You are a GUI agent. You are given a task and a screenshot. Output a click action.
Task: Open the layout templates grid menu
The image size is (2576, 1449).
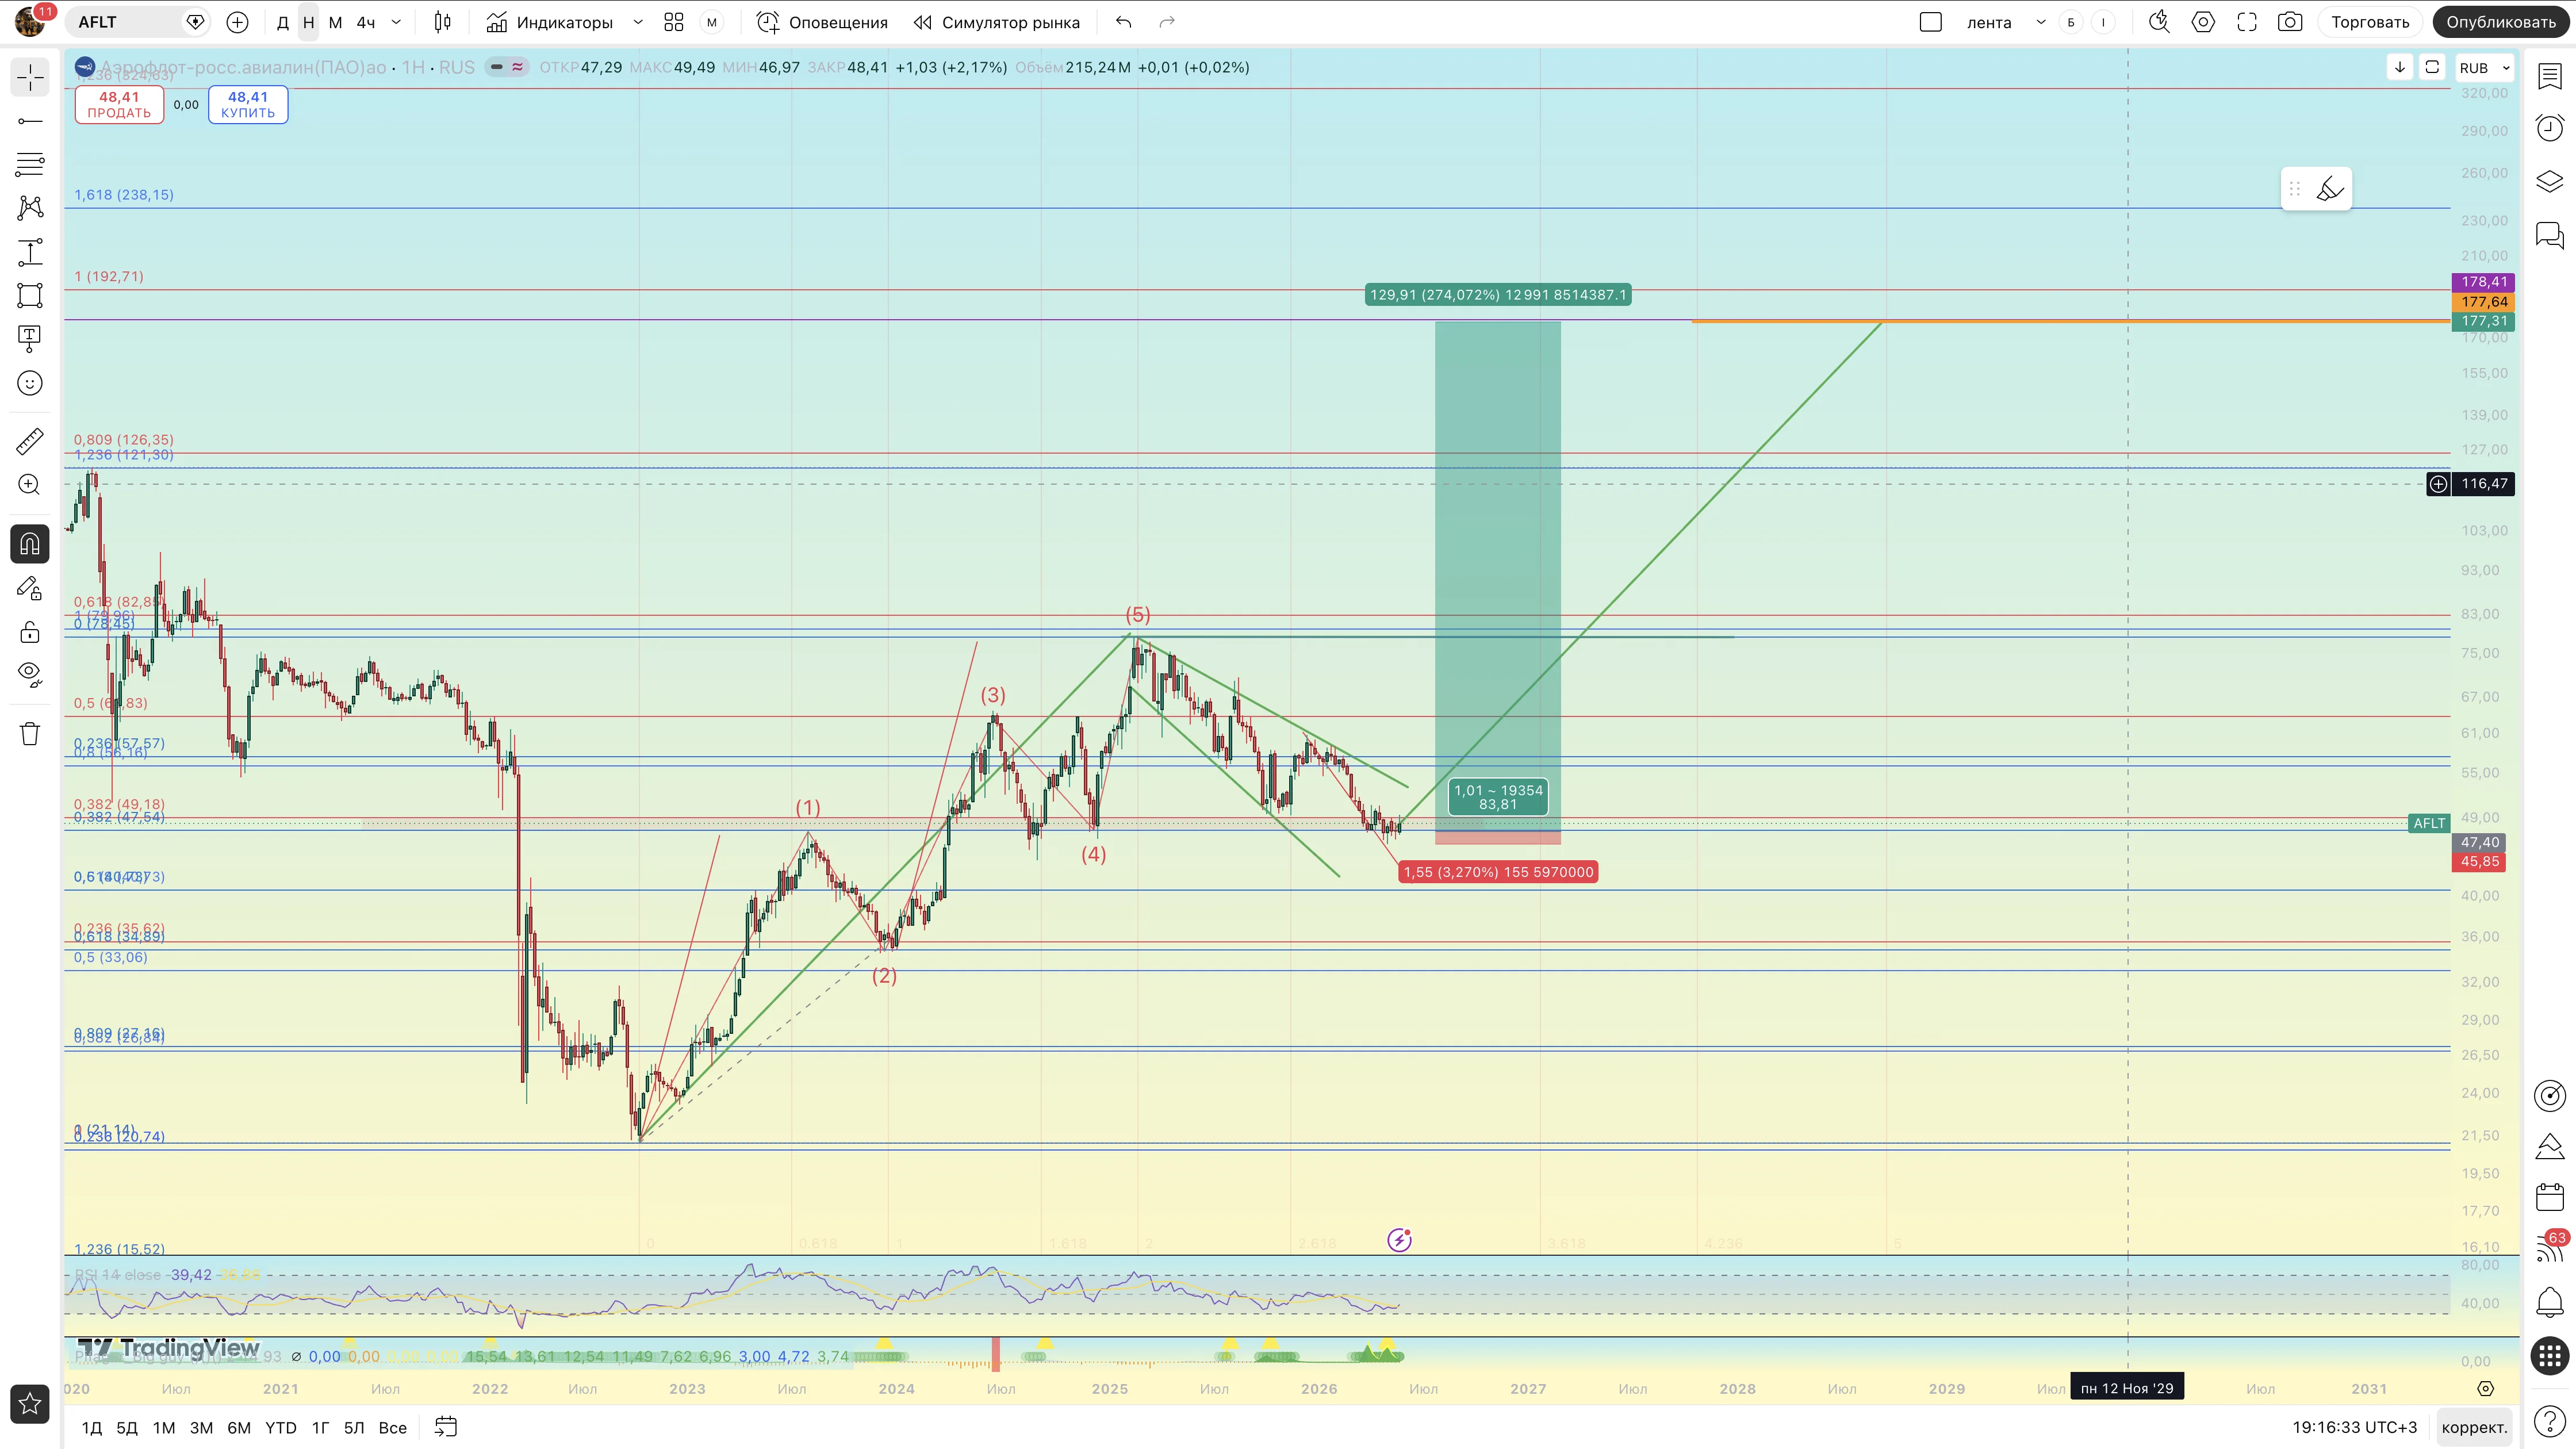674,22
